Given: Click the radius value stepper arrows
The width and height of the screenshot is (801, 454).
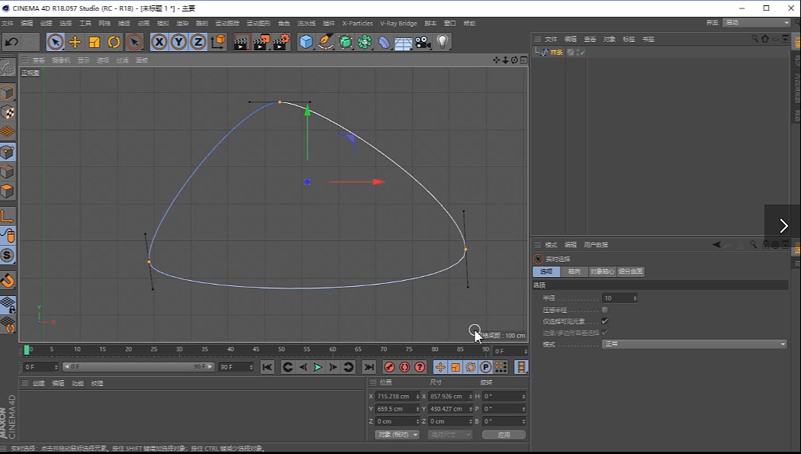Looking at the screenshot, I should tap(635, 298).
